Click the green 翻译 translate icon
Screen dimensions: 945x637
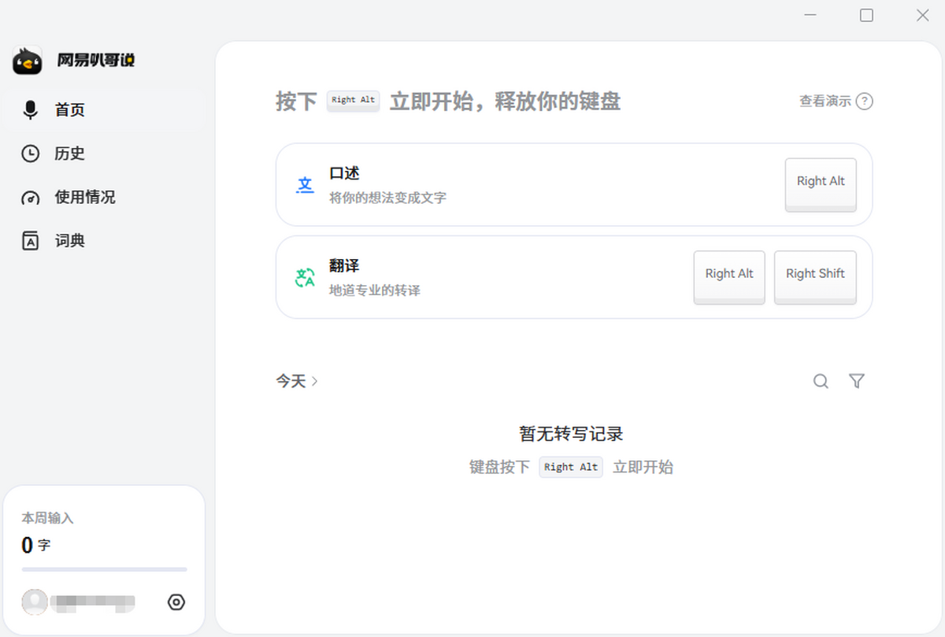pos(305,278)
